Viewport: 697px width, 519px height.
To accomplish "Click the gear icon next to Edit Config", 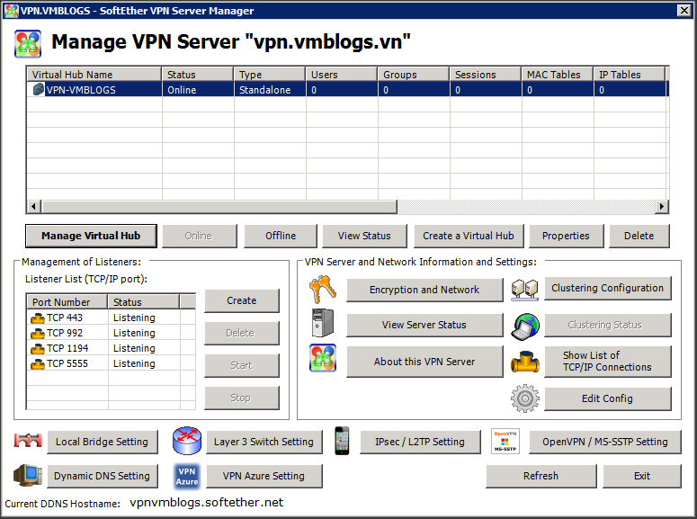I will [x=523, y=398].
